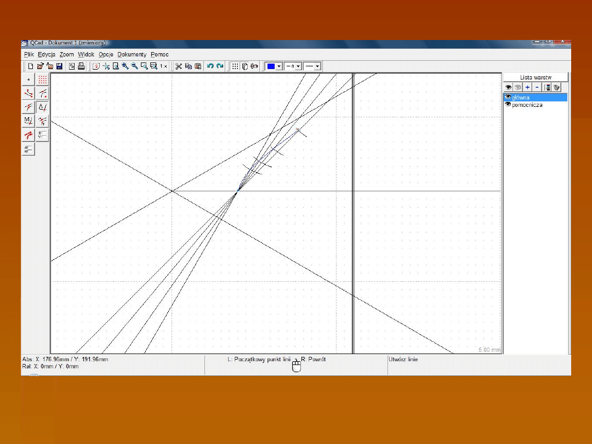Click the remove layer minus button
This screenshot has width=592, height=444.
point(537,87)
